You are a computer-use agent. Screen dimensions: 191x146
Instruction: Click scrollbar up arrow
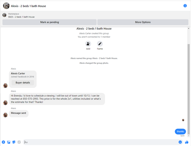click(x=189, y=29)
